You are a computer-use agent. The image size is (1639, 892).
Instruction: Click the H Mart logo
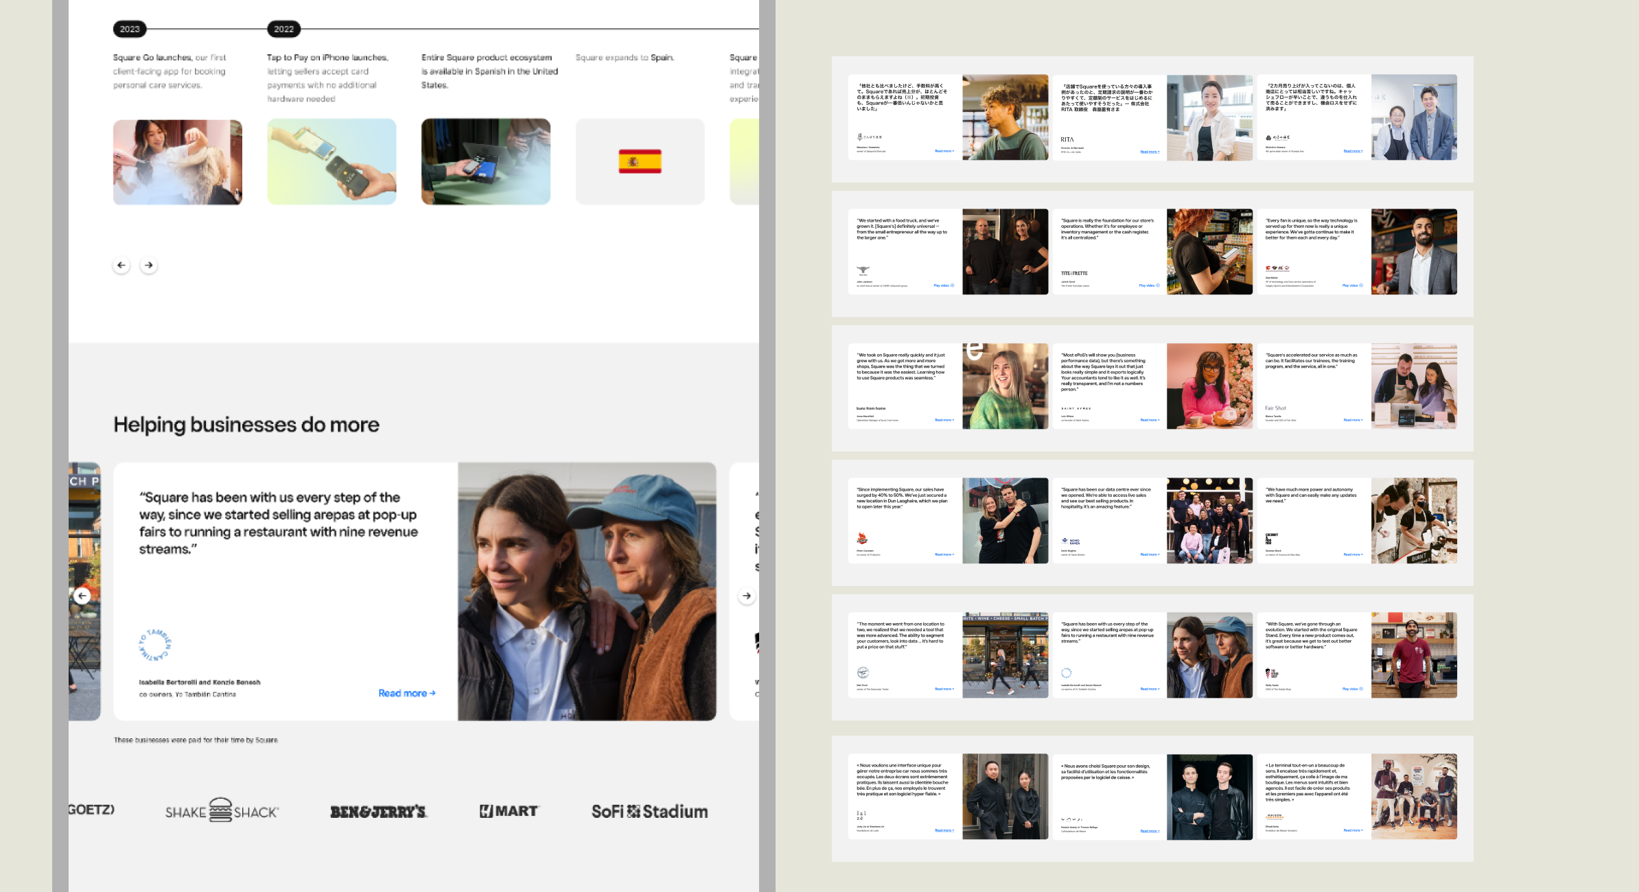[509, 811]
